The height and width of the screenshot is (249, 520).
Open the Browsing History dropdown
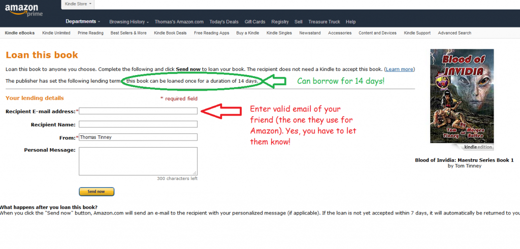point(129,22)
